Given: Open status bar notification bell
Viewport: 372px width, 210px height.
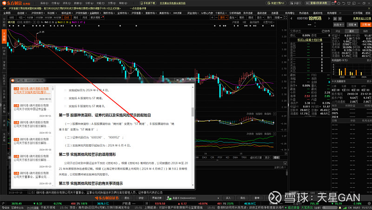Looking at the screenshot, I should [340, 208].
